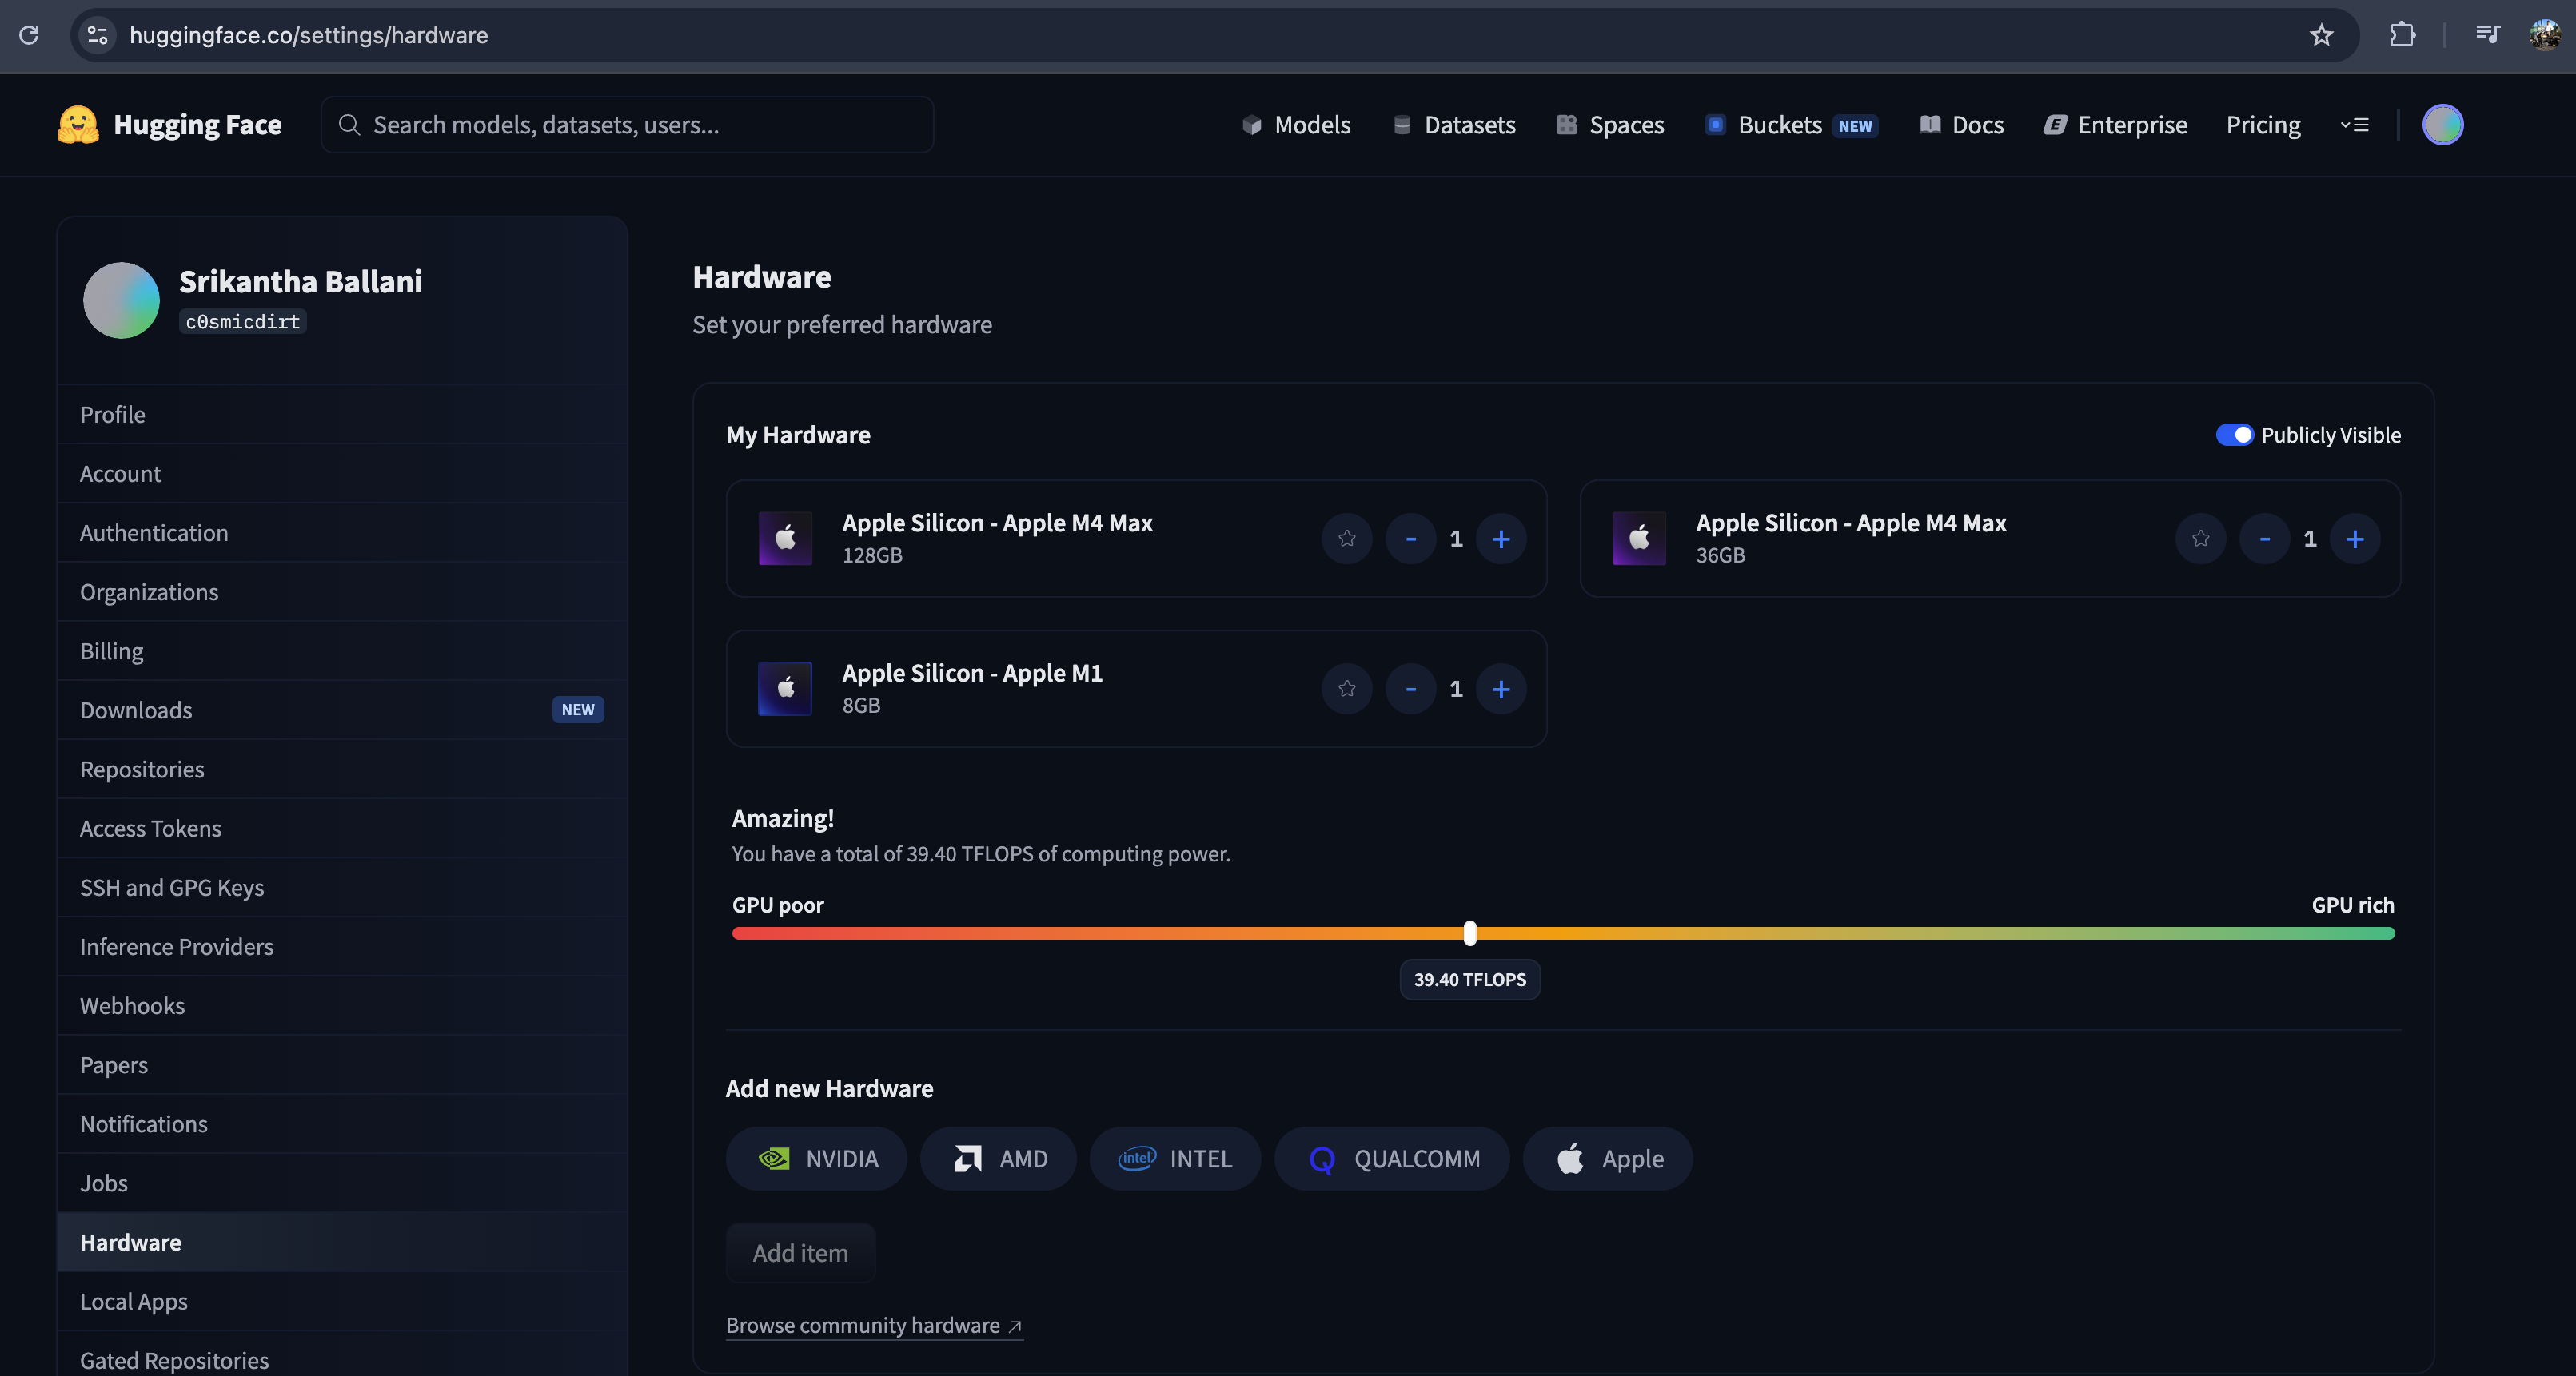
Task: Open Repositories settings in the sidebar
Action: pyautogui.click(x=342, y=769)
